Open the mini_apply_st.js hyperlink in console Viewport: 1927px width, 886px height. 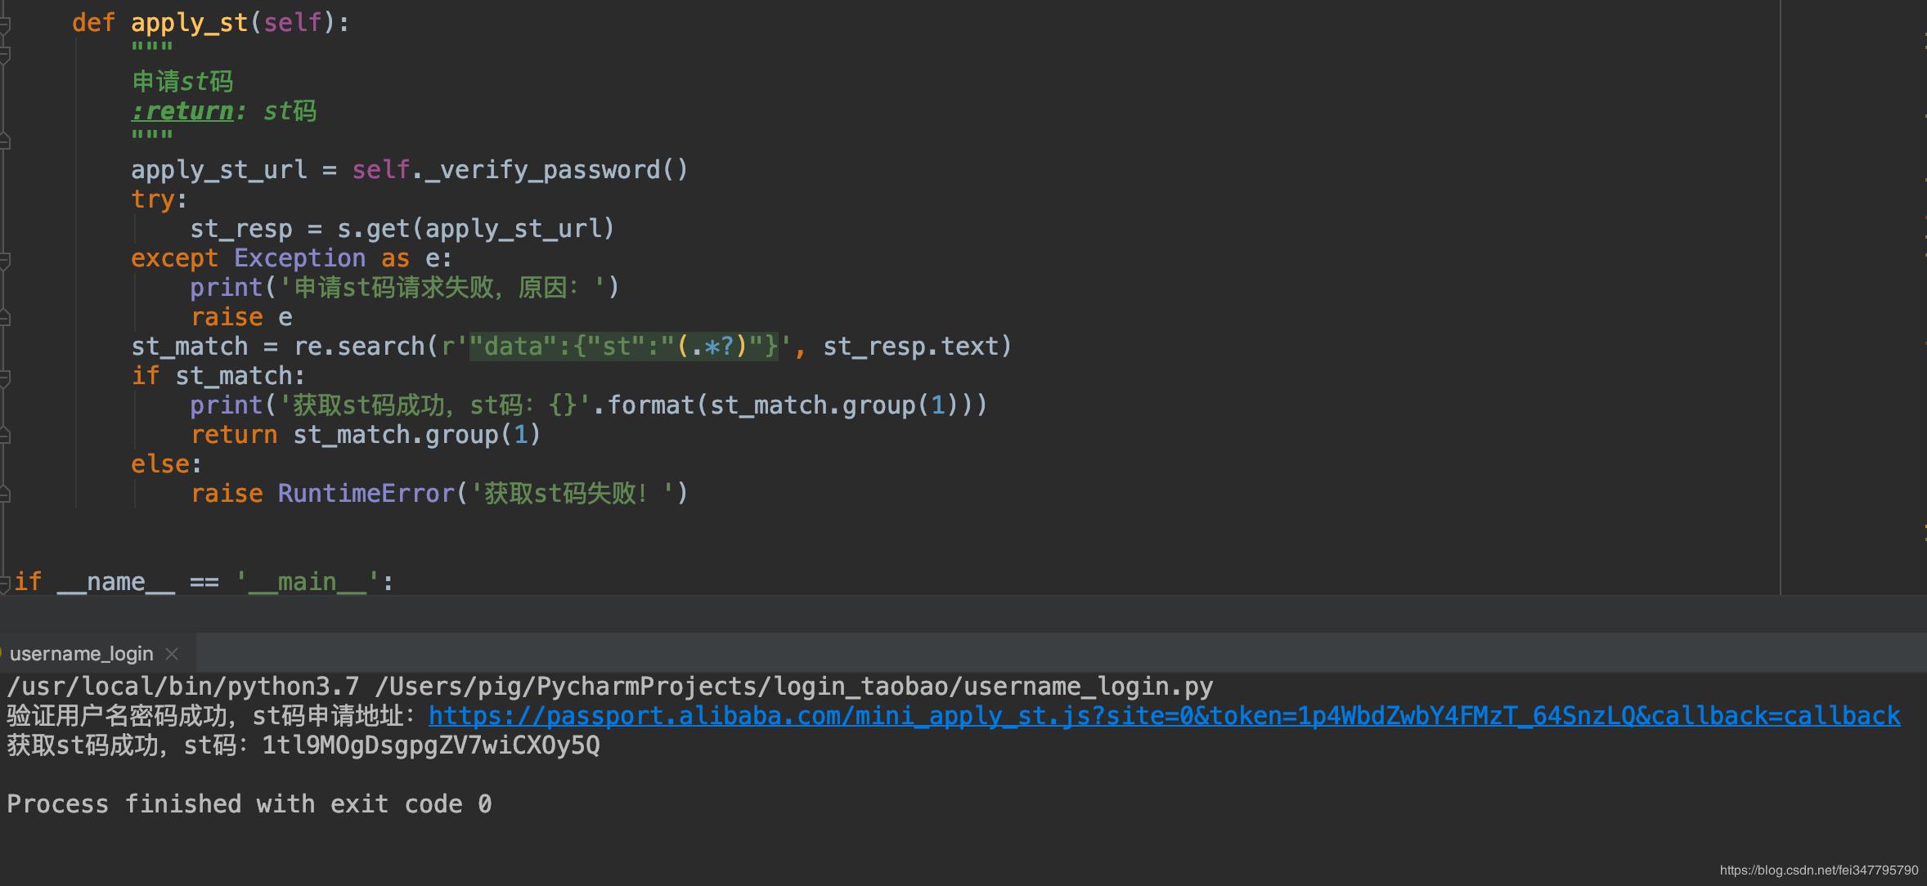[1145, 715]
